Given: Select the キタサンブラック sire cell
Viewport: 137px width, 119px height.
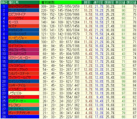Looking at the screenshot, I should (24, 69).
